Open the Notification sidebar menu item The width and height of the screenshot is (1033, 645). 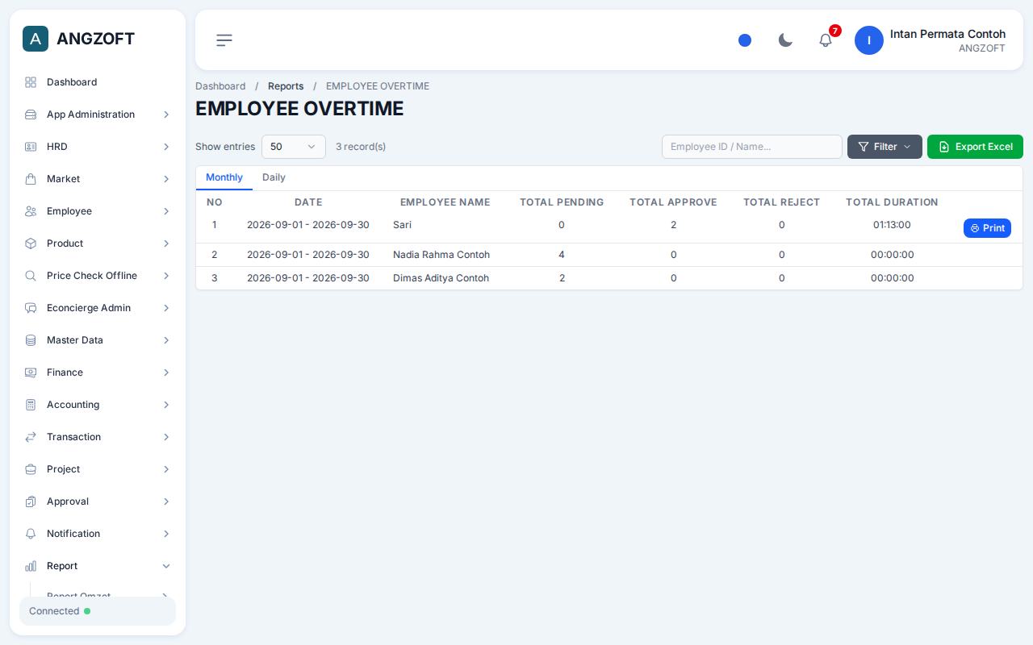pos(98,534)
